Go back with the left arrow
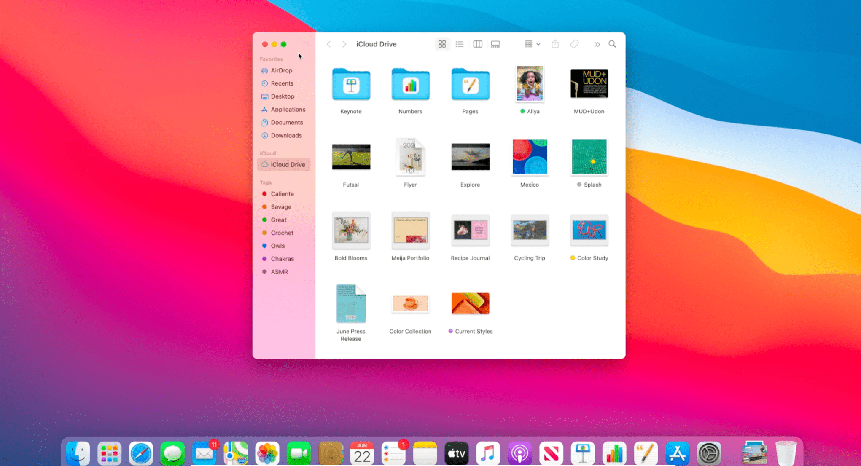 tap(329, 44)
